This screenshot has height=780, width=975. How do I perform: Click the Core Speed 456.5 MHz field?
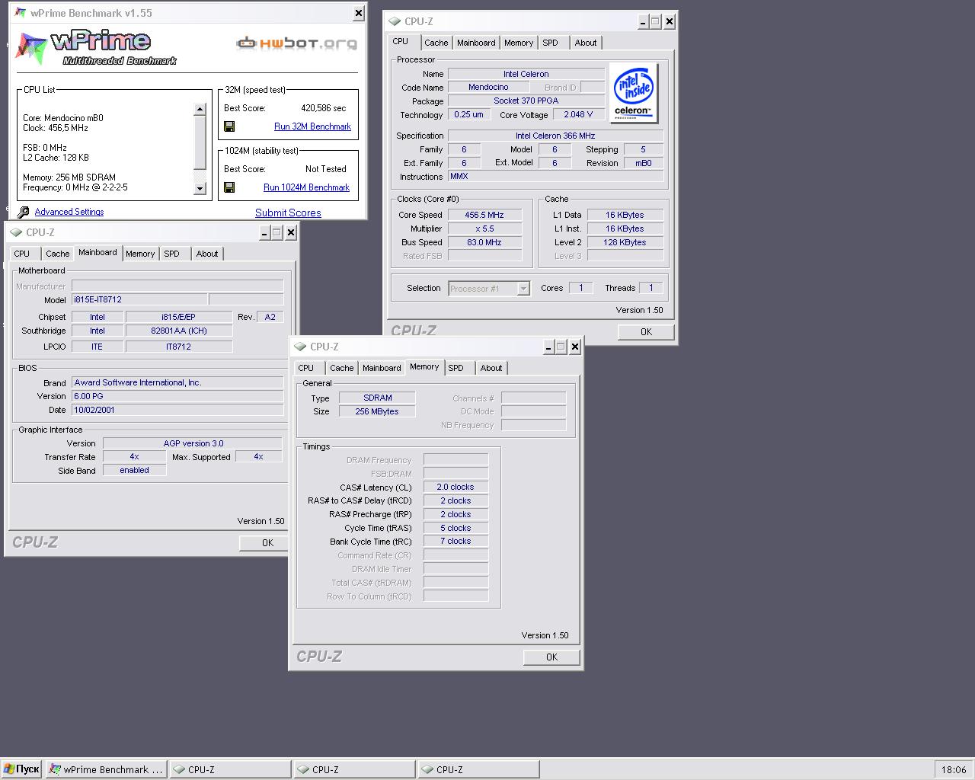[x=484, y=215]
